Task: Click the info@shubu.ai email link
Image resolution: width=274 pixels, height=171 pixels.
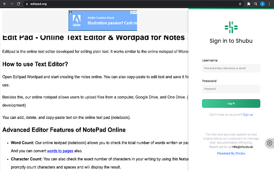Action: 242,147
